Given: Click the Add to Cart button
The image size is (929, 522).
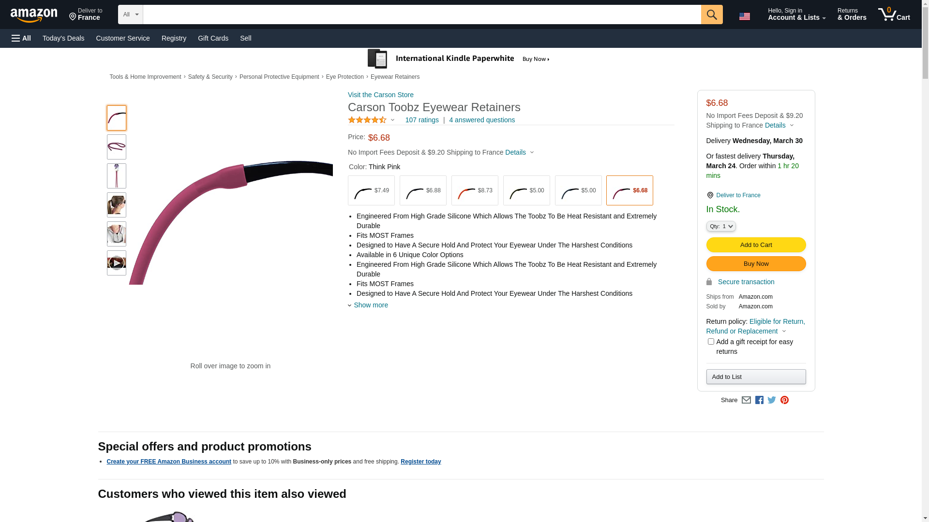Looking at the screenshot, I should click(x=756, y=245).
